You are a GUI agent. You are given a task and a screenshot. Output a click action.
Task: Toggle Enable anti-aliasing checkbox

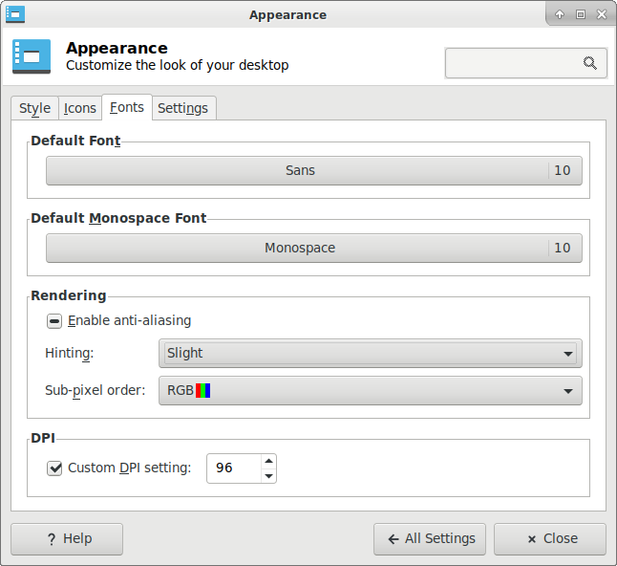pos(54,320)
